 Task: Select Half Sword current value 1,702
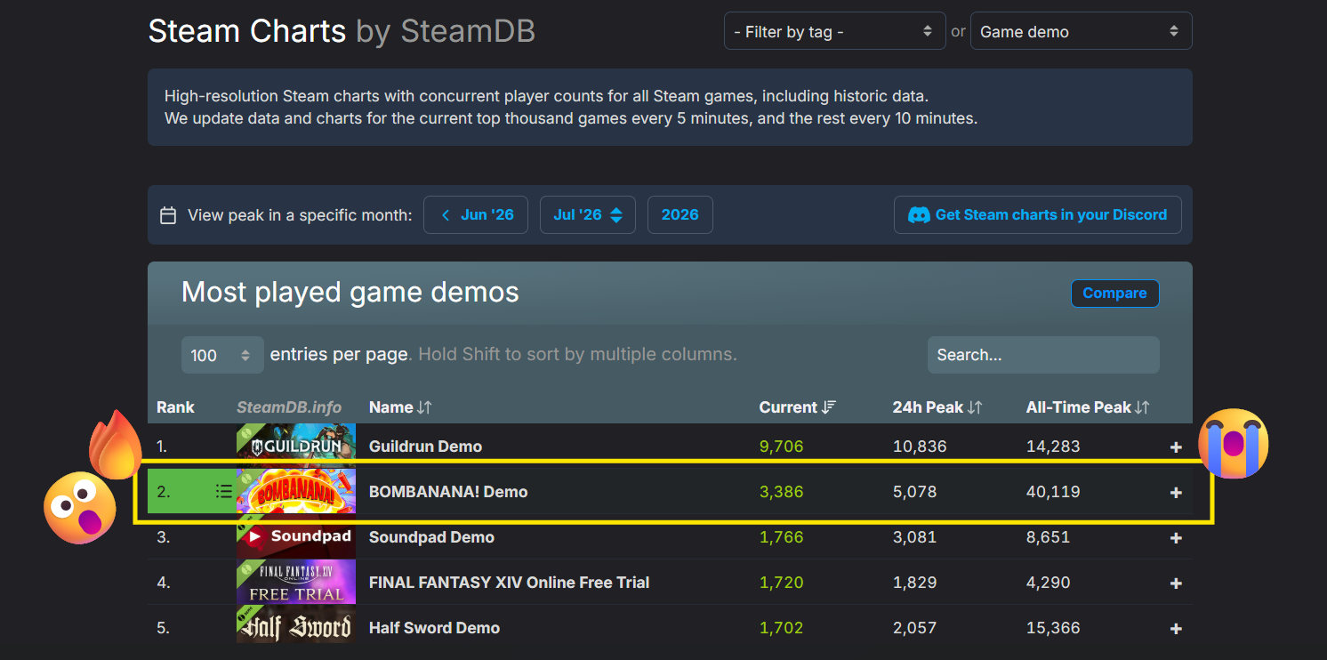point(781,628)
